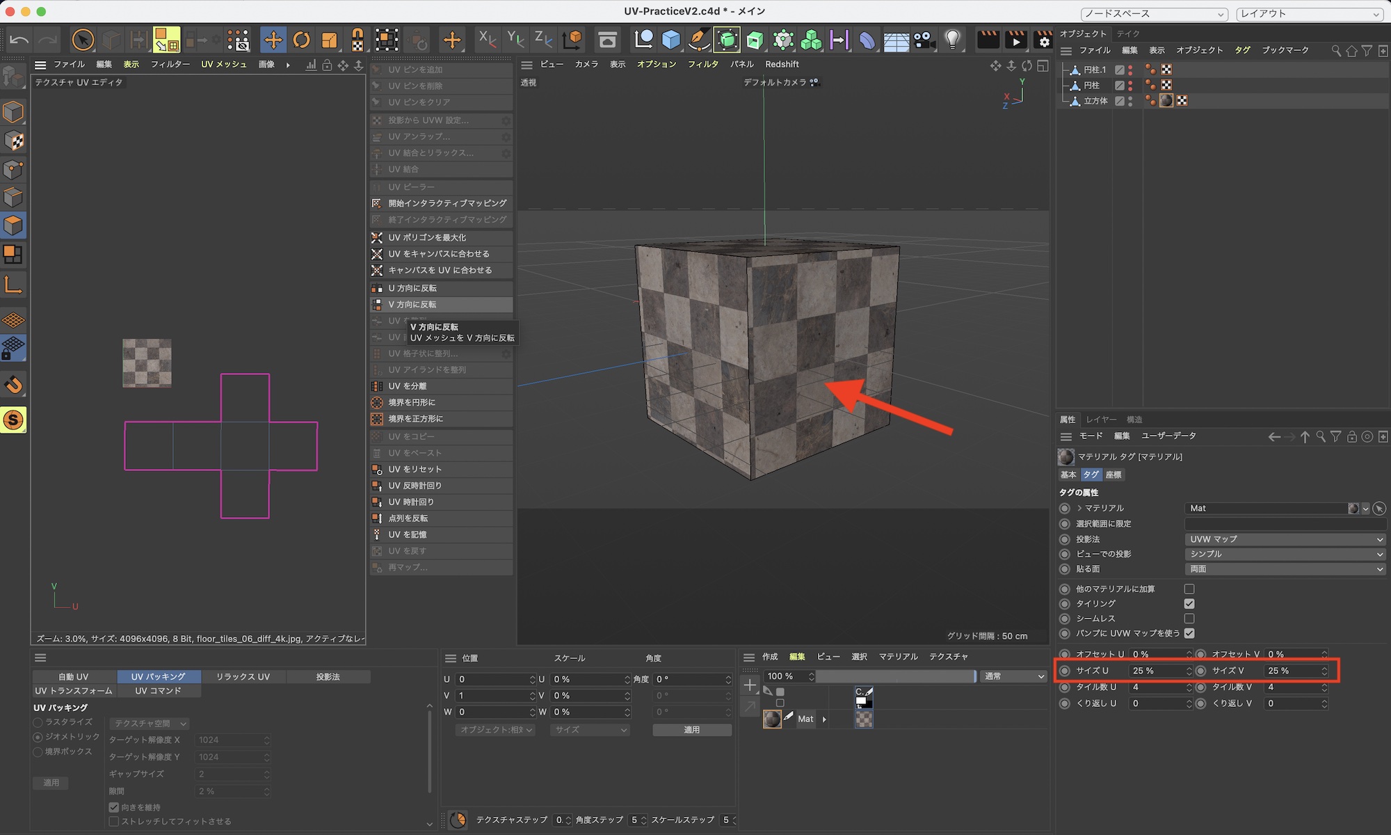The height and width of the screenshot is (835, 1391).
Task: Open the 貼る面 両面 dropdown
Action: [x=1284, y=569]
